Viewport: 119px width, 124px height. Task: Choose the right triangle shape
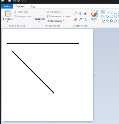pyautogui.click(x=103, y=16)
